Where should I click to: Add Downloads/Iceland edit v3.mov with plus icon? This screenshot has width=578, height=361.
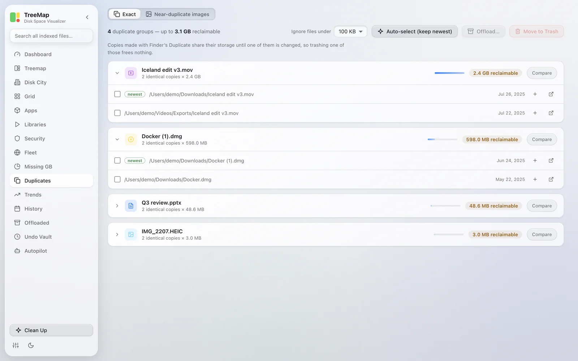tap(535, 94)
